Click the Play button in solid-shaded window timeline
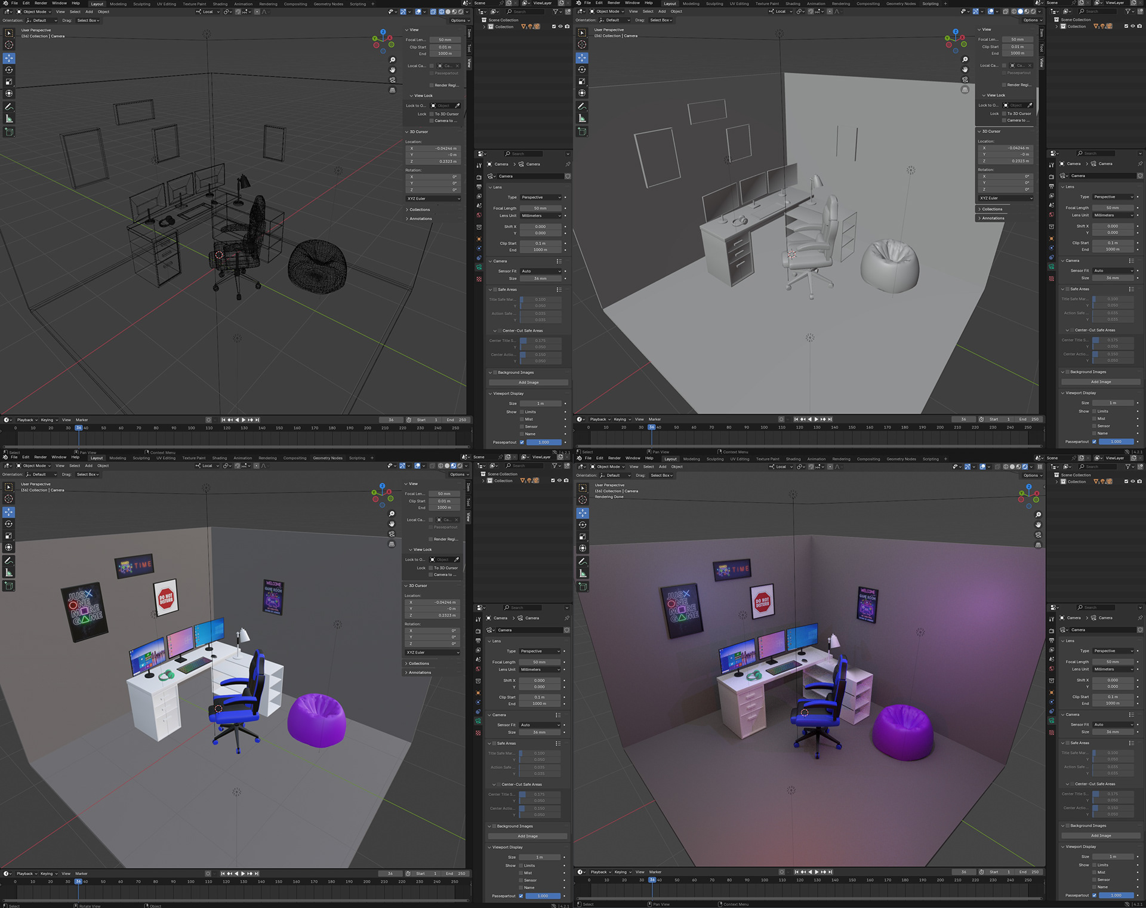The image size is (1146, 908). tap(816, 419)
